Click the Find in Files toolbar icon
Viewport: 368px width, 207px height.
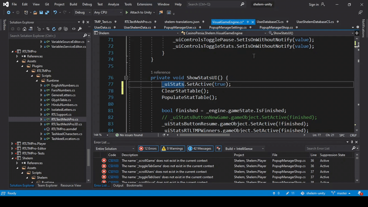161,12
